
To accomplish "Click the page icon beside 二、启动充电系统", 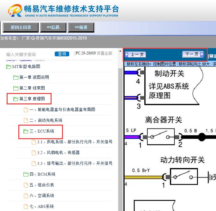I will (x=26, y=121).
